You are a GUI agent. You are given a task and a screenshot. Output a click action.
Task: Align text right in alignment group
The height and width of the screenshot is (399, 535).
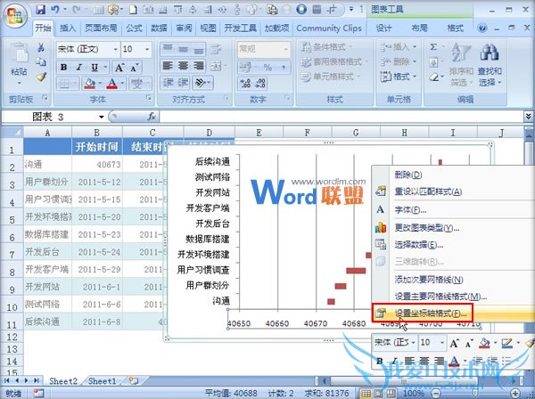pyautogui.click(x=199, y=65)
